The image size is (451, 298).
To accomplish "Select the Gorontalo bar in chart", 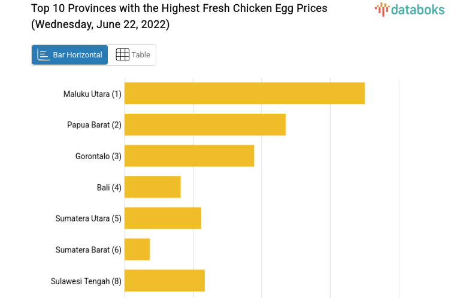I will pos(189,156).
